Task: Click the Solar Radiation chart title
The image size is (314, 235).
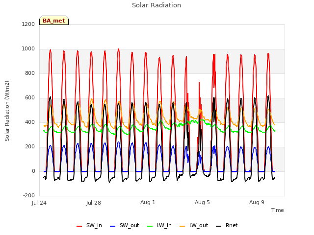Action: click(157, 5)
